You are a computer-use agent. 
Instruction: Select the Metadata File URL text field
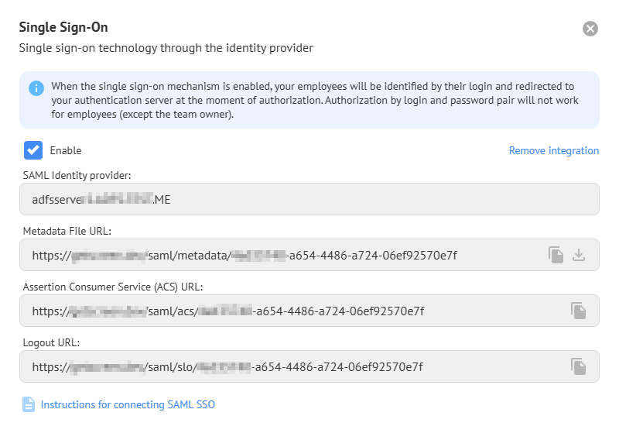[x=279, y=255]
